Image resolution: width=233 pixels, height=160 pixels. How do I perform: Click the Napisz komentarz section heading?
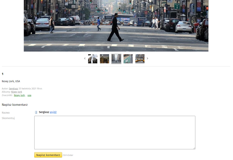click(15, 104)
